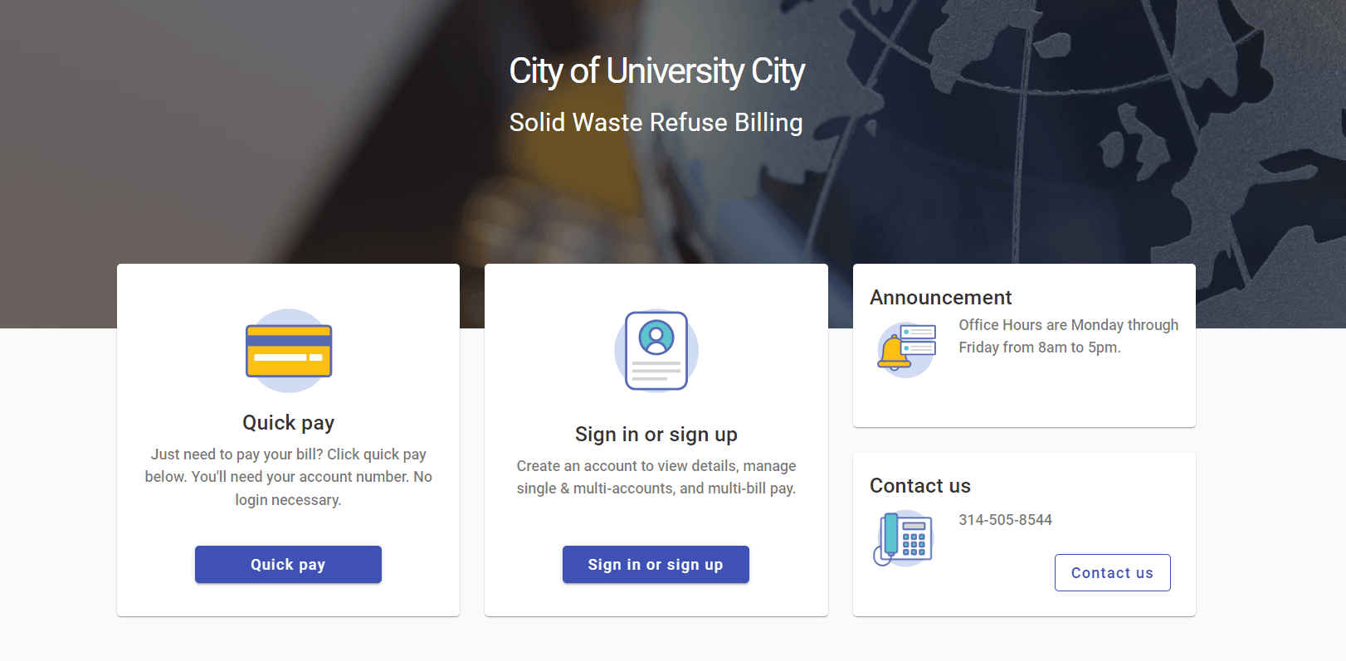Click the Solid Waste Refuse Billing subtitle
1346x661 pixels.
tap(656, 122)
